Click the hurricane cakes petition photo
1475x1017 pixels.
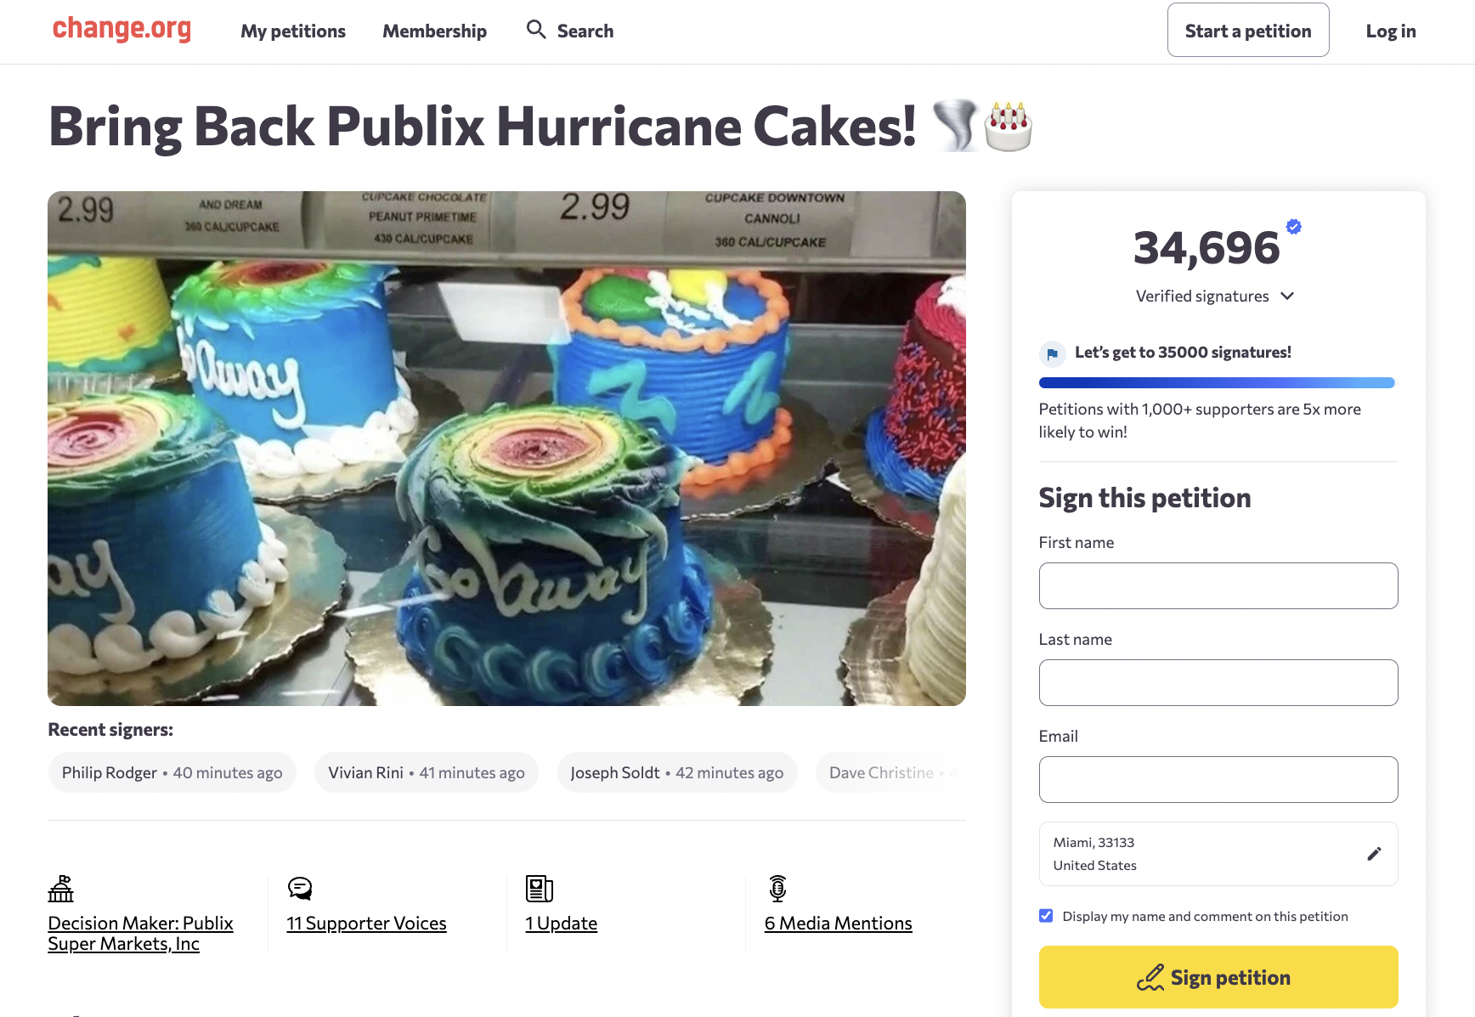[506, 449]
